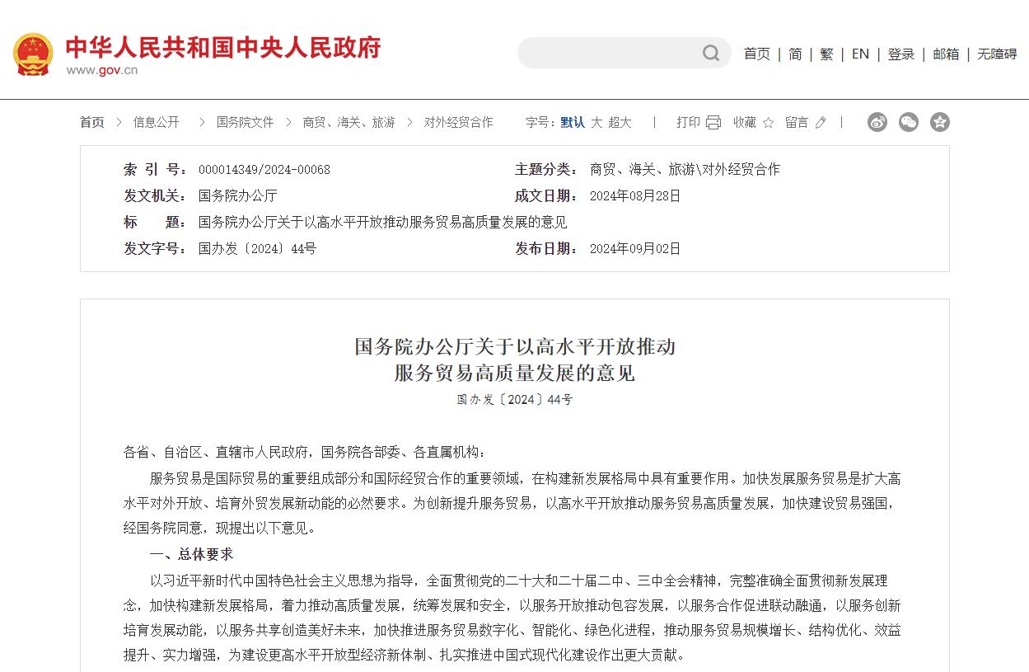Share to Weibo icon
This screenshot has height=672, width=1029.
(877, 122)
